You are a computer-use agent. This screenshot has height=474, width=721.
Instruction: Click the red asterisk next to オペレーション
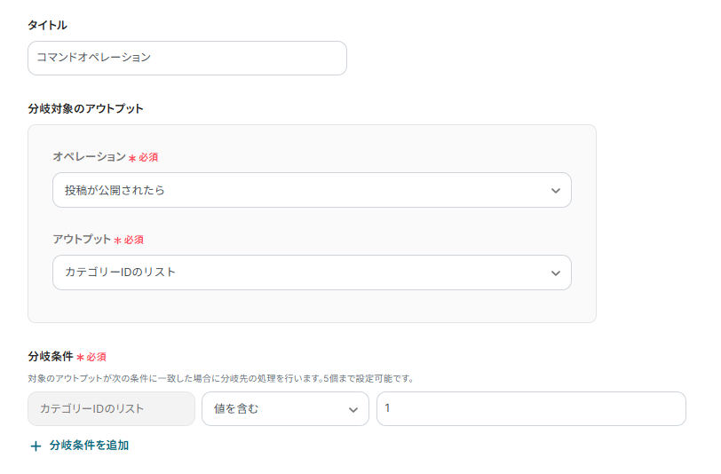click(x=132, y=158)
